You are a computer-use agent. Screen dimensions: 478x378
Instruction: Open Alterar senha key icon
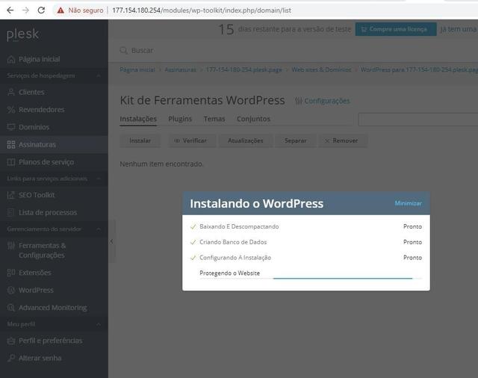[x=11, y=358]
